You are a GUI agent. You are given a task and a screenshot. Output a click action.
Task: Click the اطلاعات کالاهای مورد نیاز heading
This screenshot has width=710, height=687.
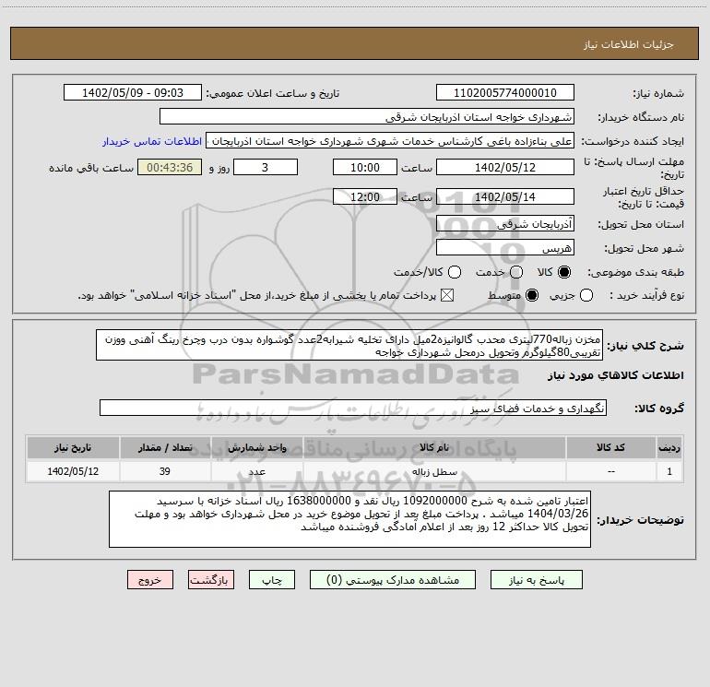click(x=615, y=375)
